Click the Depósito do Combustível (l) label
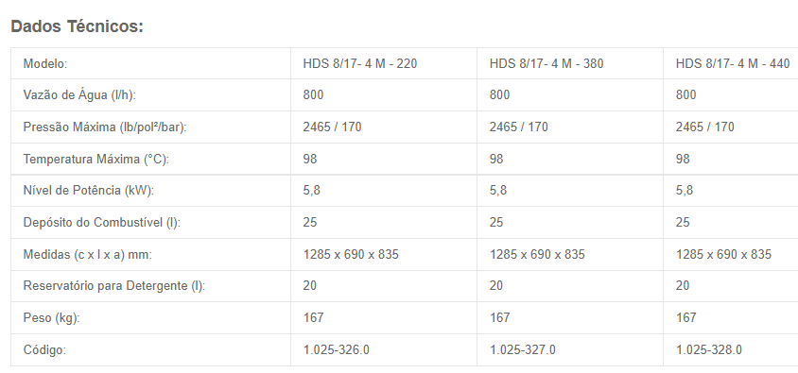This screenshot has width=798, height=373. pos(102,222)
